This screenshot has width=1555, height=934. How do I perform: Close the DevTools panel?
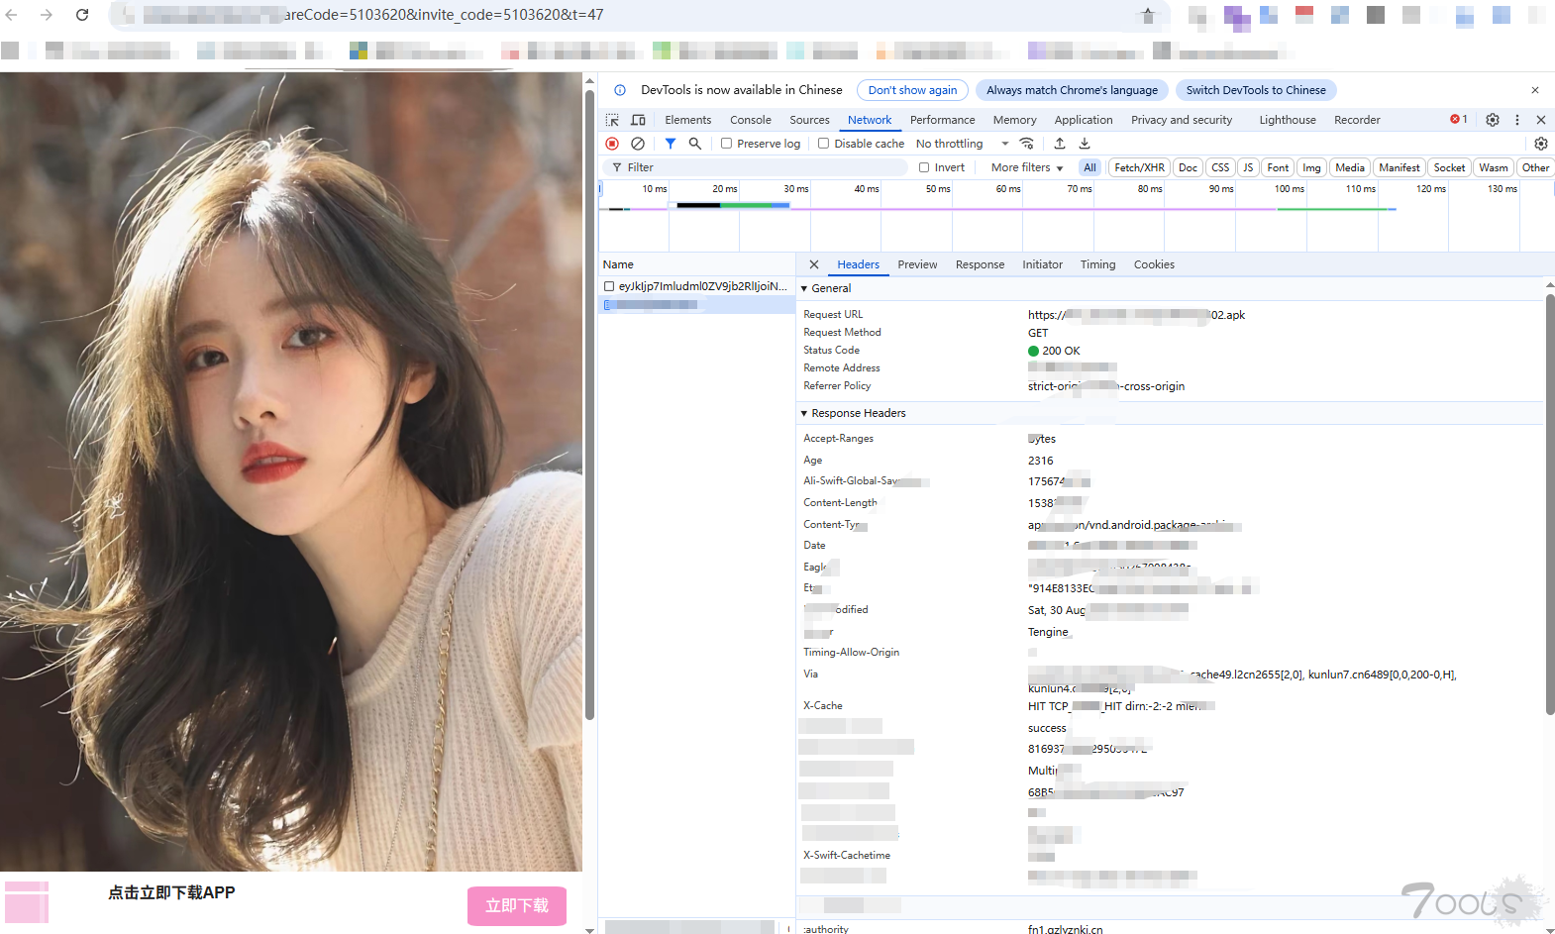coord(1541,120)
